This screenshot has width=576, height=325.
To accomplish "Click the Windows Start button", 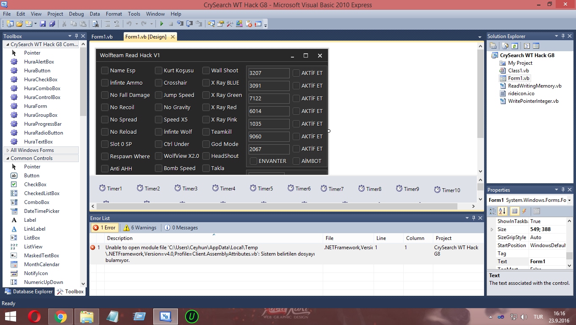I will tap(10, 317).
